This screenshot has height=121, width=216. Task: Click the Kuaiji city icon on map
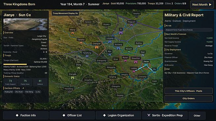[155, 84]
